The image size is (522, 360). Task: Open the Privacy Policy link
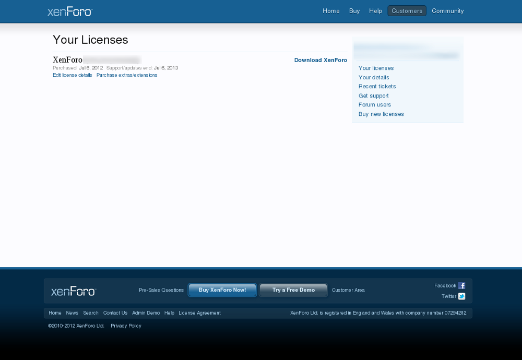pos(126,326)
